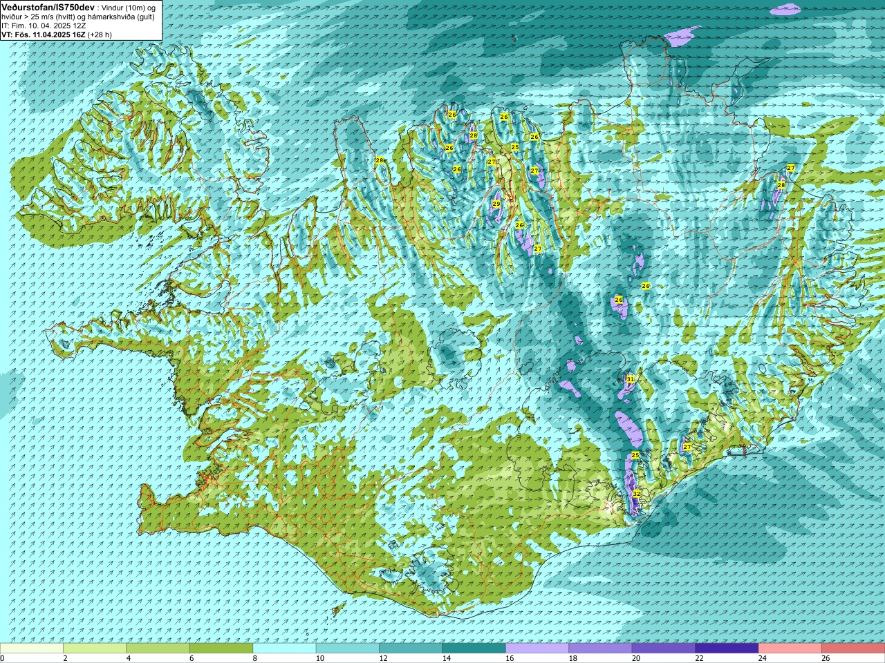This screenshot has height=663, width=885.
Task: Click the 12–14 m/s medium teal legend swatch
Action: (x=411, y=648)
